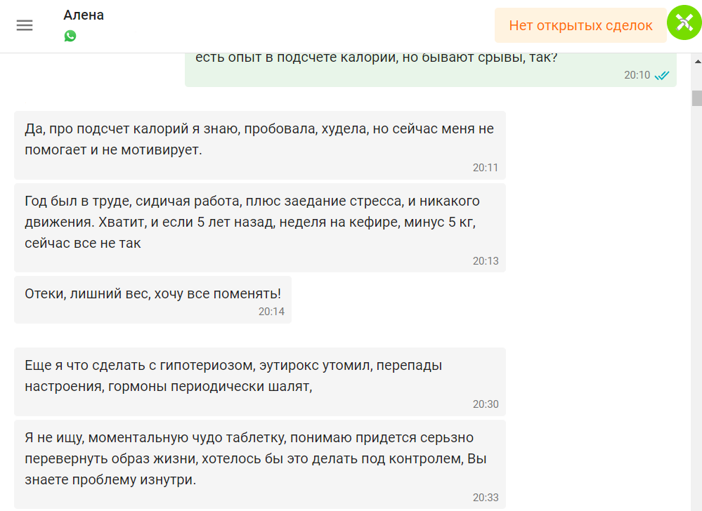Click timestamp 20:30
Image resolution: width=702 pixels, height=511 pixels.
[x=486, y=404]
